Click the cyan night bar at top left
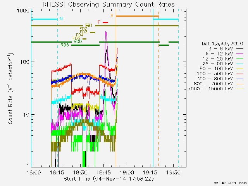This screenshot has width=248, height=186. (44, 19)
